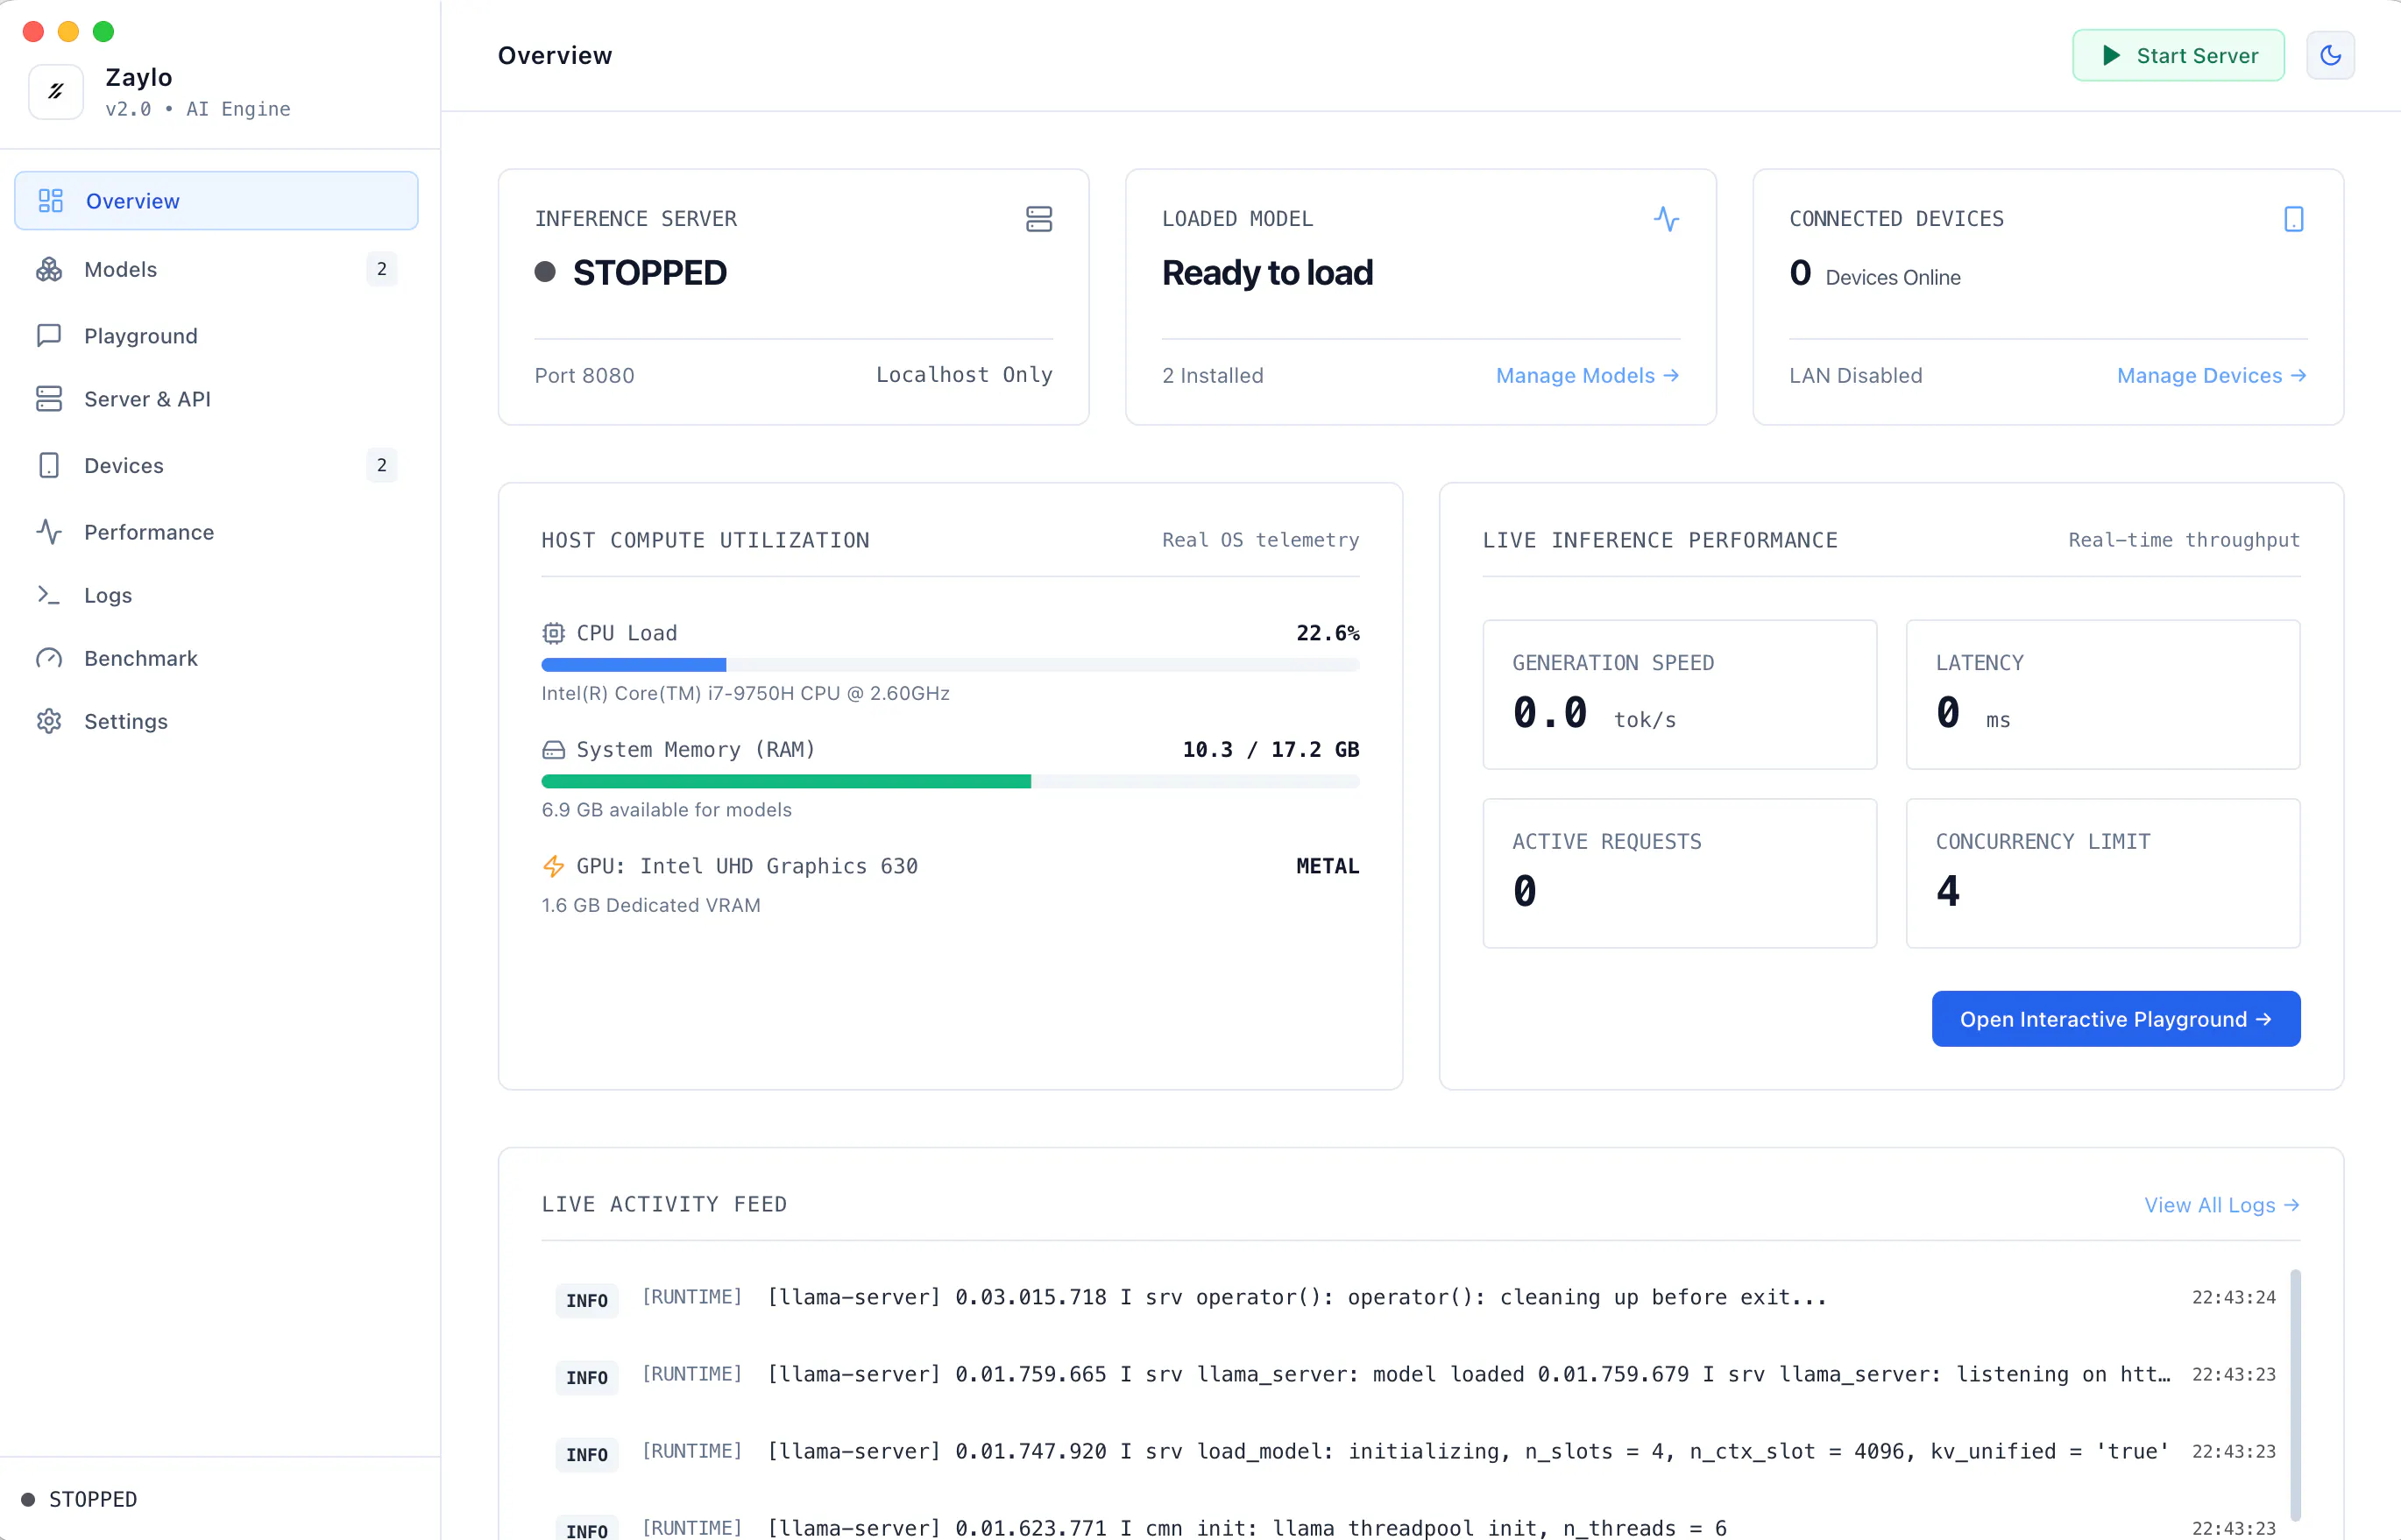
Task: Click the 'cleaning up before exit' log entry
Action: (1416, 1297)
